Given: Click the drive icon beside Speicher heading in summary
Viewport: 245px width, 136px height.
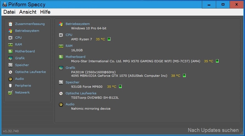Looking at the screenshot, I should pos(61,82).
